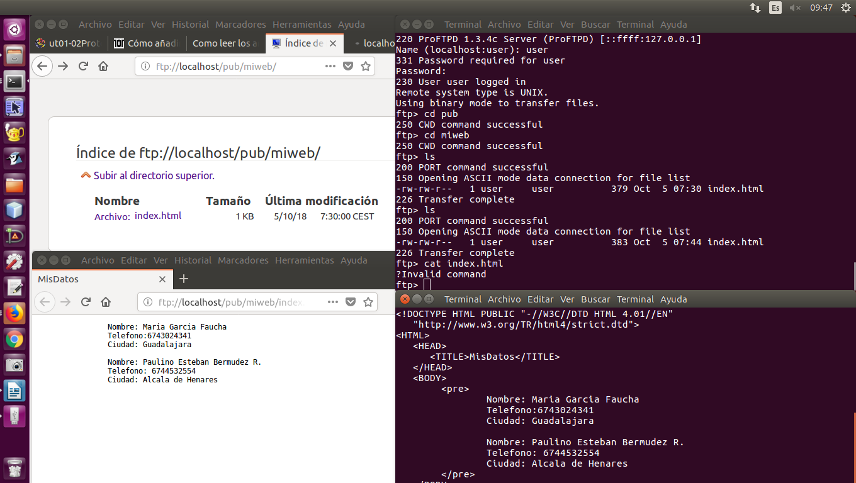Open page actions menu in upper Firefox

point(330,66)
